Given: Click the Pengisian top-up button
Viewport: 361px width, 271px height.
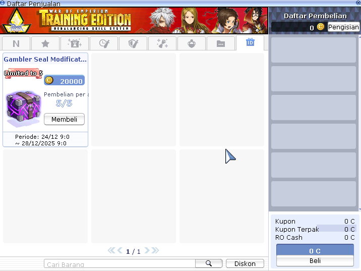Looking at the screenshot, I should [343, 27].
